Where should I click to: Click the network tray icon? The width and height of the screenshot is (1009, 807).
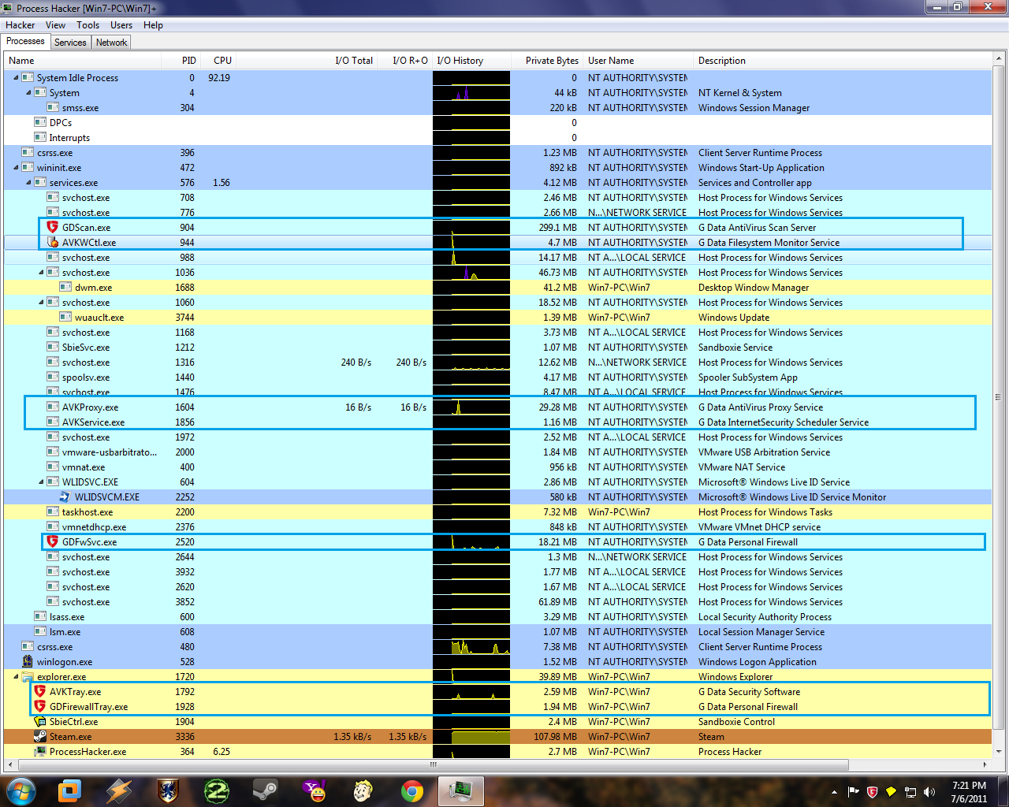(910, 791)
